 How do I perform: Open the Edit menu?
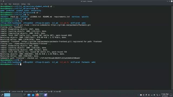point(5,4)
